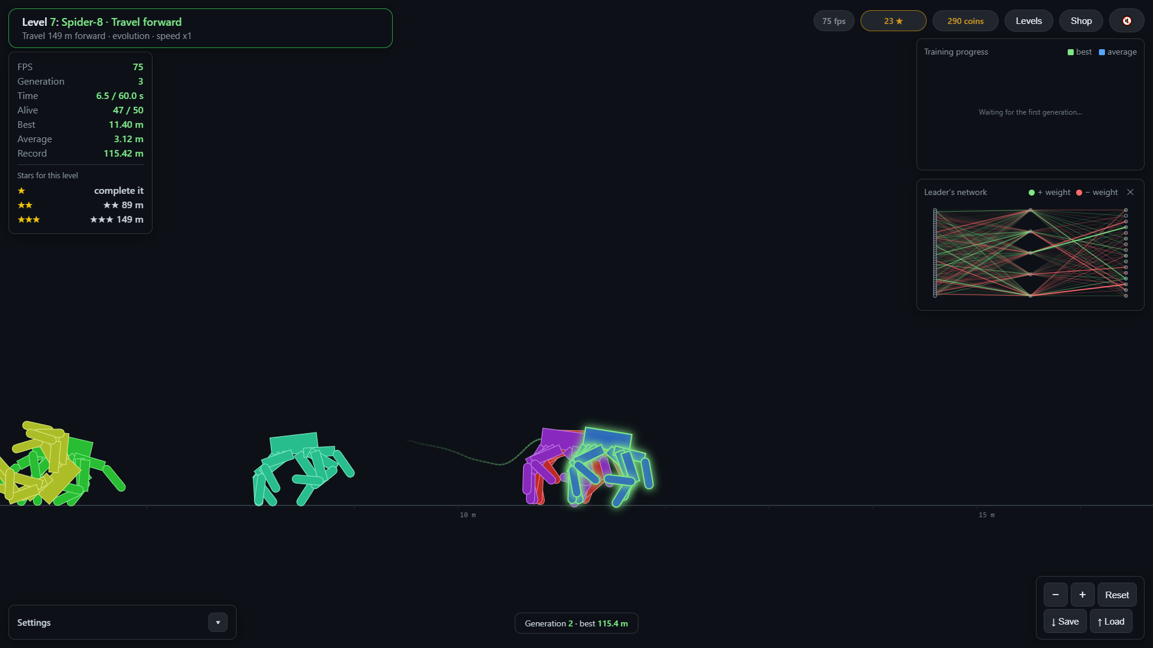Click the Average value 3.12 m

click(x=129, y=139)
